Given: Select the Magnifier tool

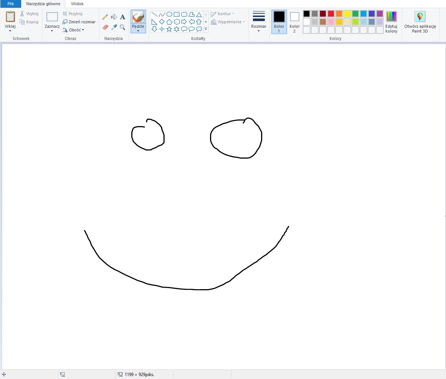Looking at the screenshot, I should coord(123,27).
